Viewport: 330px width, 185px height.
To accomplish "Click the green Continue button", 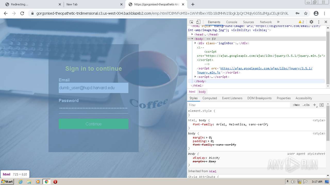I will (94, 124).
